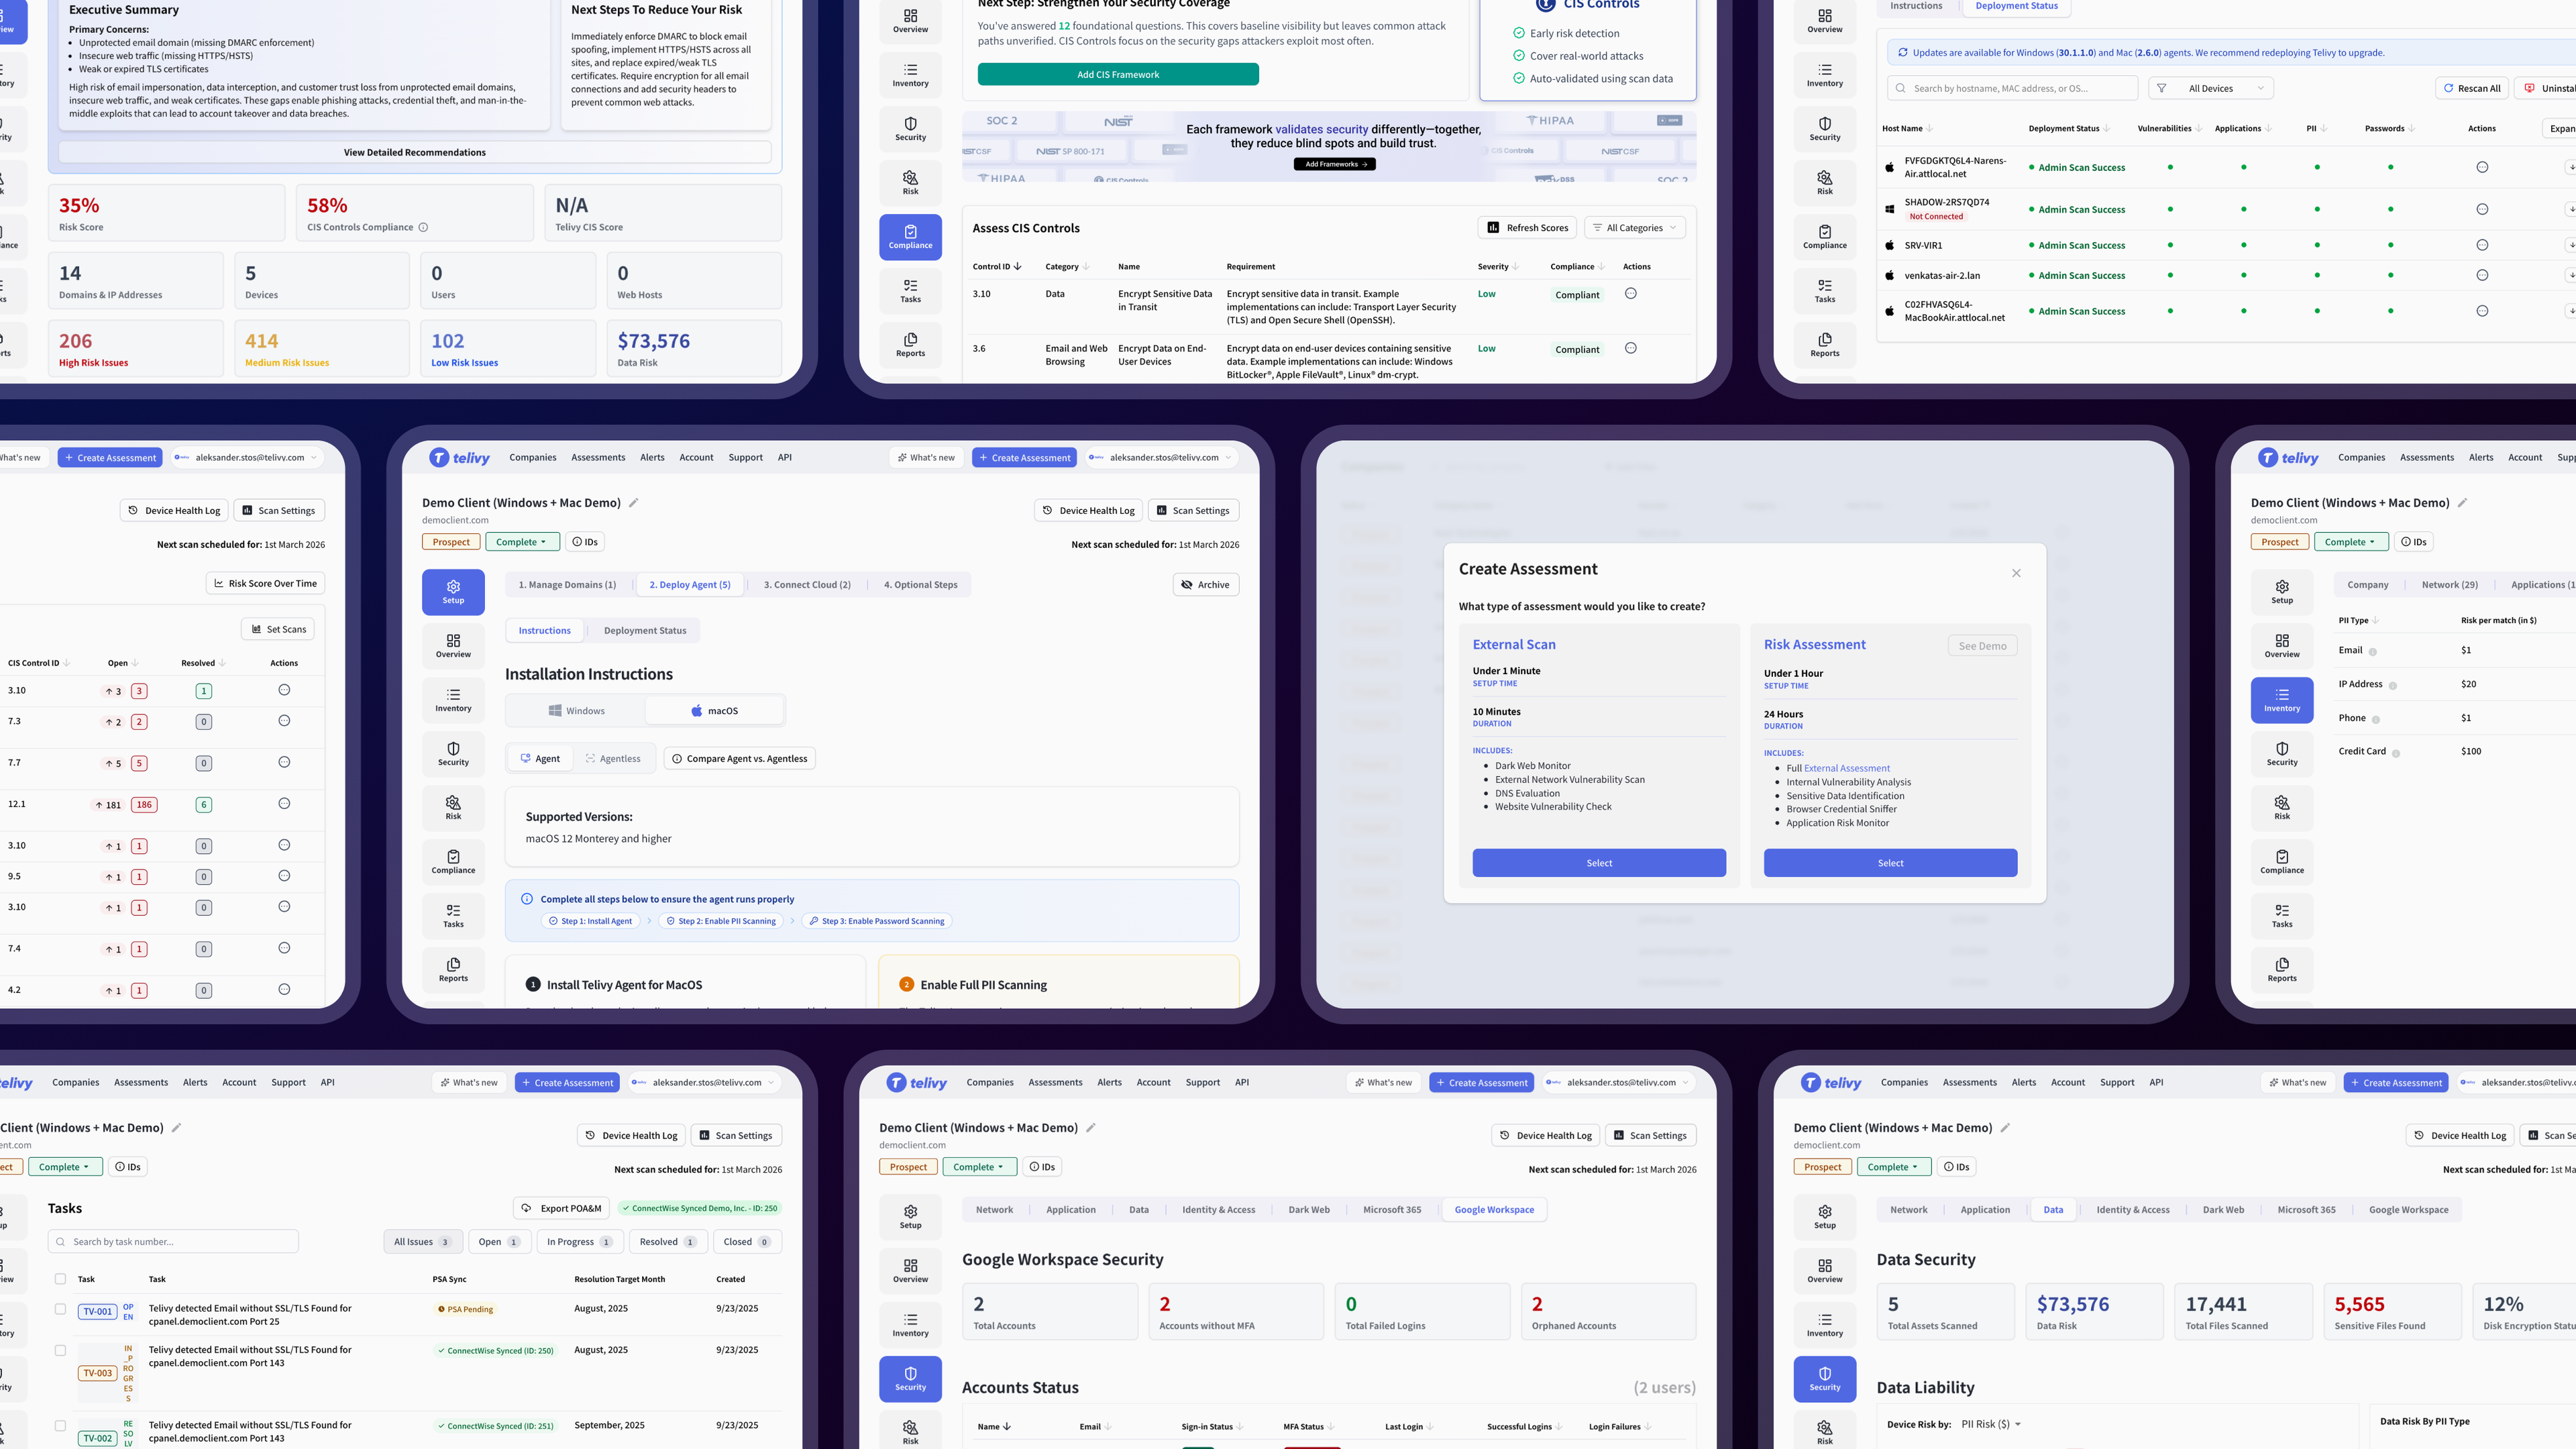Image resolution: width=2576 pixels, height=1449 pixels.
Task: Click the Add CIS Framework button
Action: coord(1117,74)
